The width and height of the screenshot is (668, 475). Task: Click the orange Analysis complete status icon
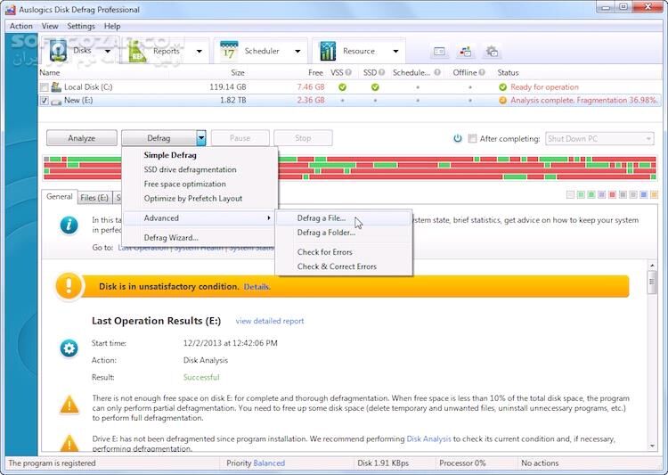502,101
